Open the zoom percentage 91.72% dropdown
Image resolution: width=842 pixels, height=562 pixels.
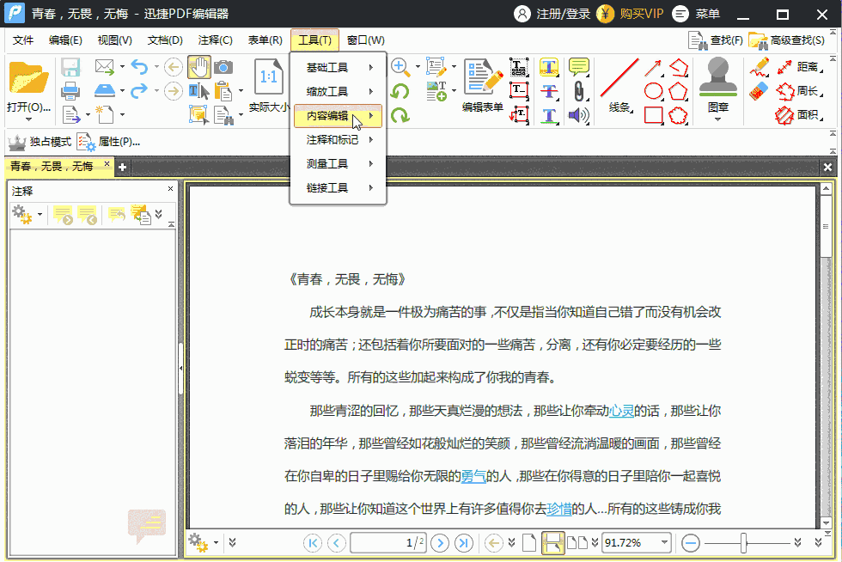tap(664, 542)
